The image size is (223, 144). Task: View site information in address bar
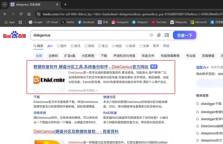39,14
